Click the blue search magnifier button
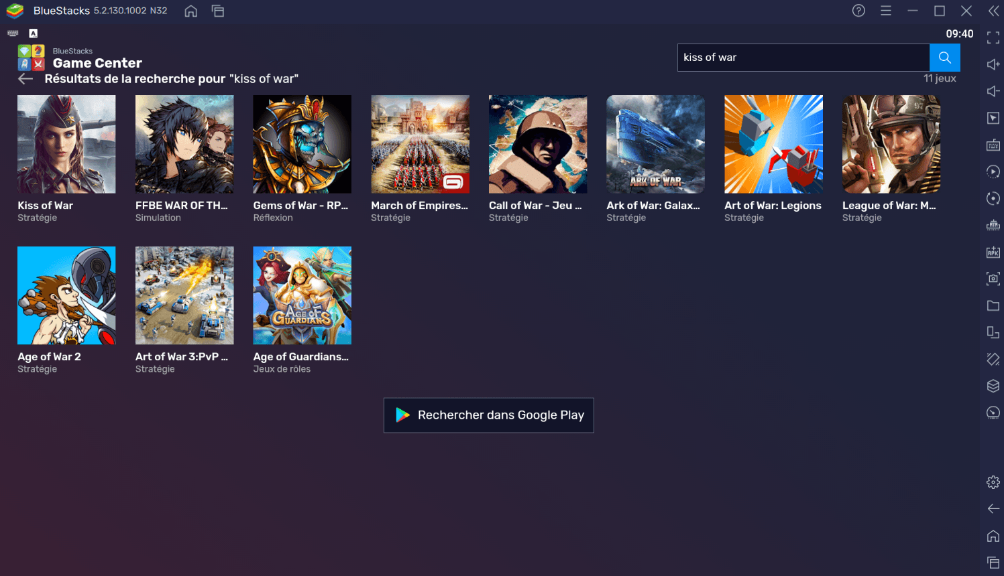Viewport: 1004px width, 576px height. pyautogui.click(x=945, y=58)
